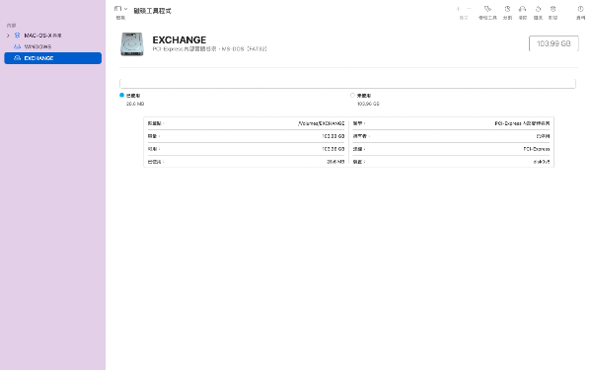Click the disk usage bar
592x370 pixels.
347,84
